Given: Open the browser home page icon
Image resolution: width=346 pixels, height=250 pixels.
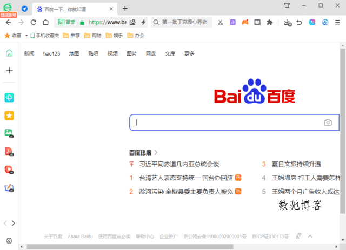Looking at the screenshot, I should [x=45, y=22].
